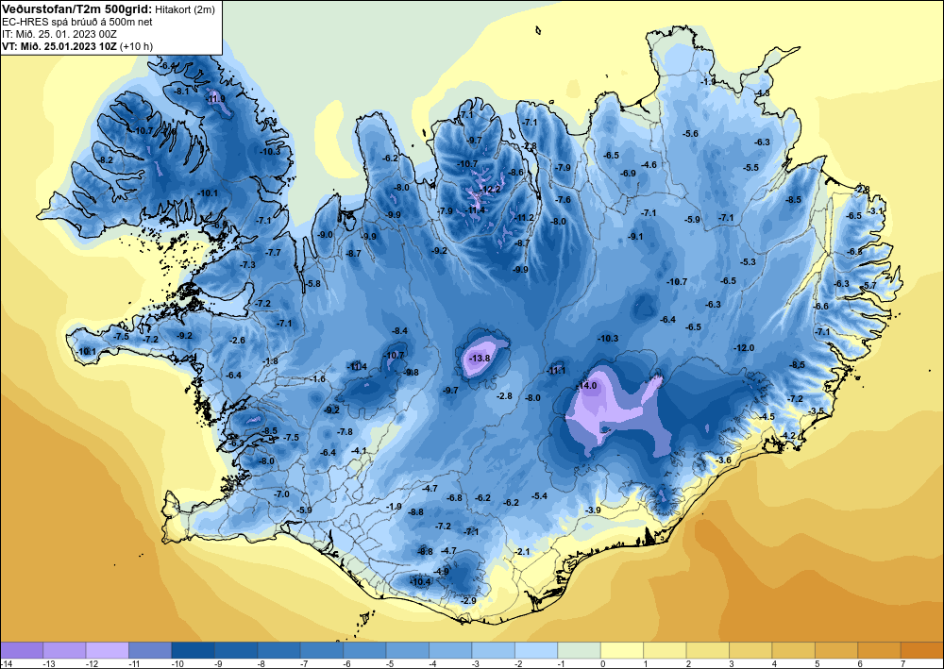
Task: Click the -13.8 temperature value on the glacier
Action: 480,358
